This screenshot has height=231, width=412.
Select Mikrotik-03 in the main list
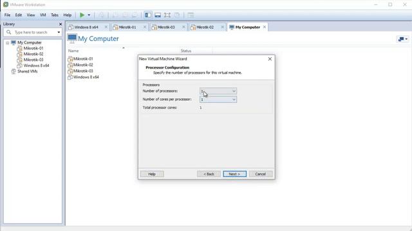point(83,71)
